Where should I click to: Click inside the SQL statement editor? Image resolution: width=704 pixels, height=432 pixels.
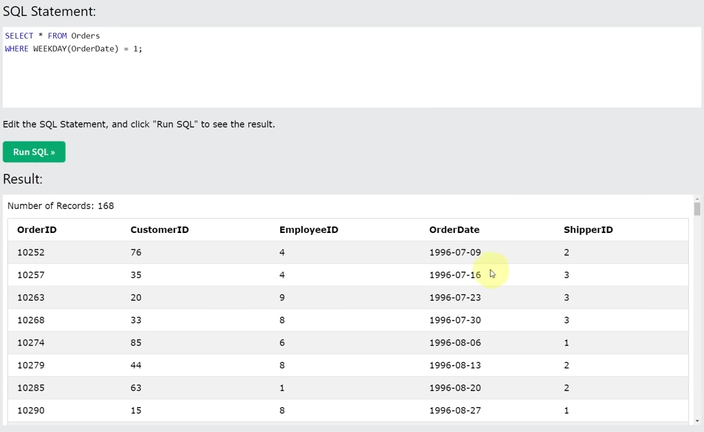(351, 67)
